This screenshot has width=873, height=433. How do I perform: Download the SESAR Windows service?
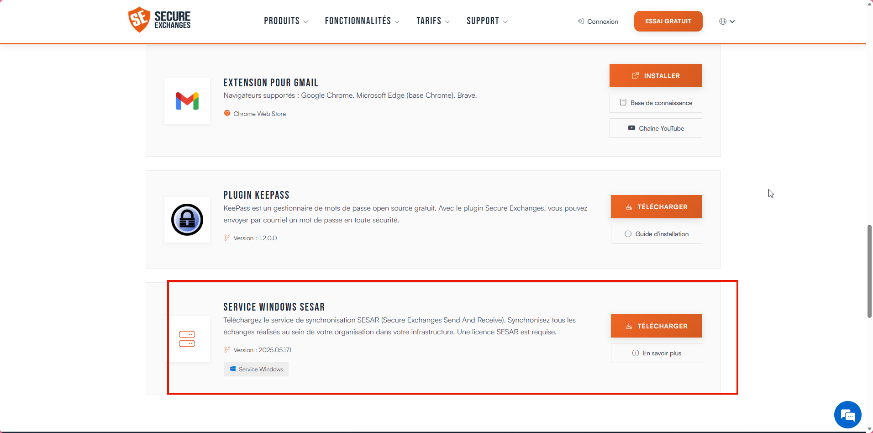(x=656, y=326)
